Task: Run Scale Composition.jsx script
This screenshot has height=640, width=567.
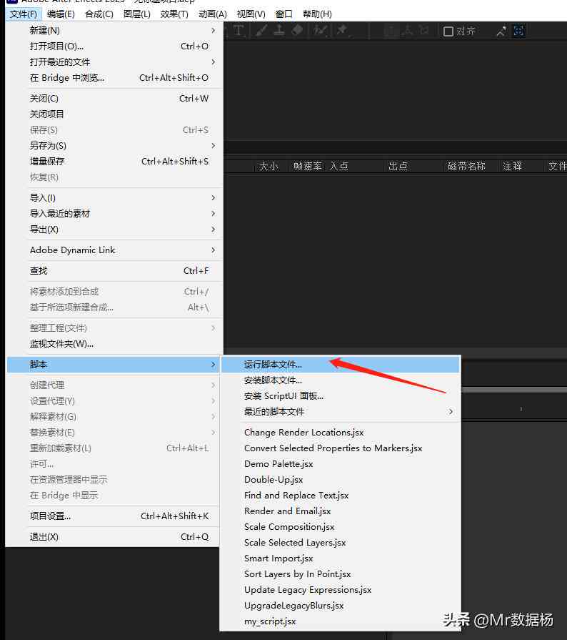Action: click(341, 527)
